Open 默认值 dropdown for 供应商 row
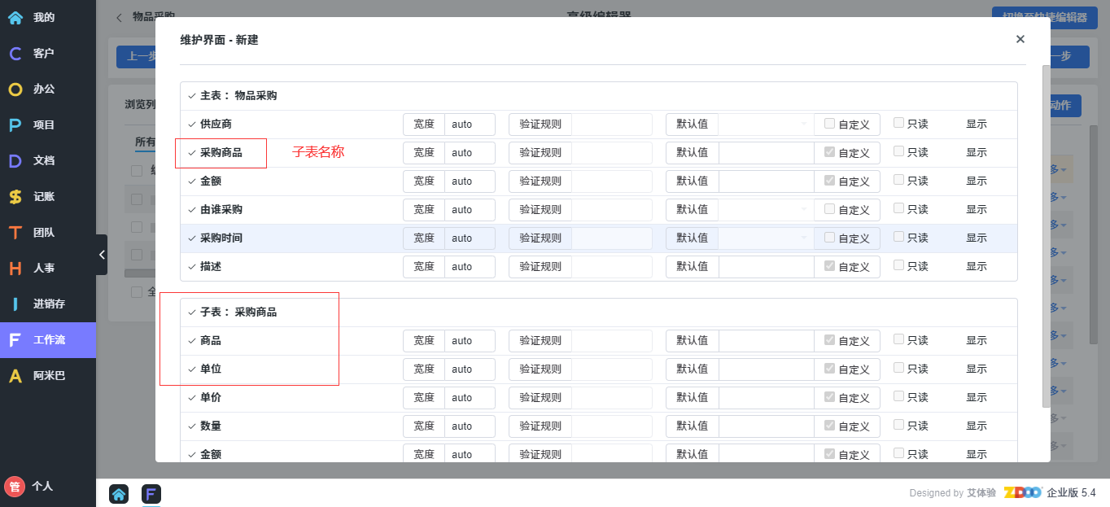The height and width of the screenshot is (507, 1110). 765,125
